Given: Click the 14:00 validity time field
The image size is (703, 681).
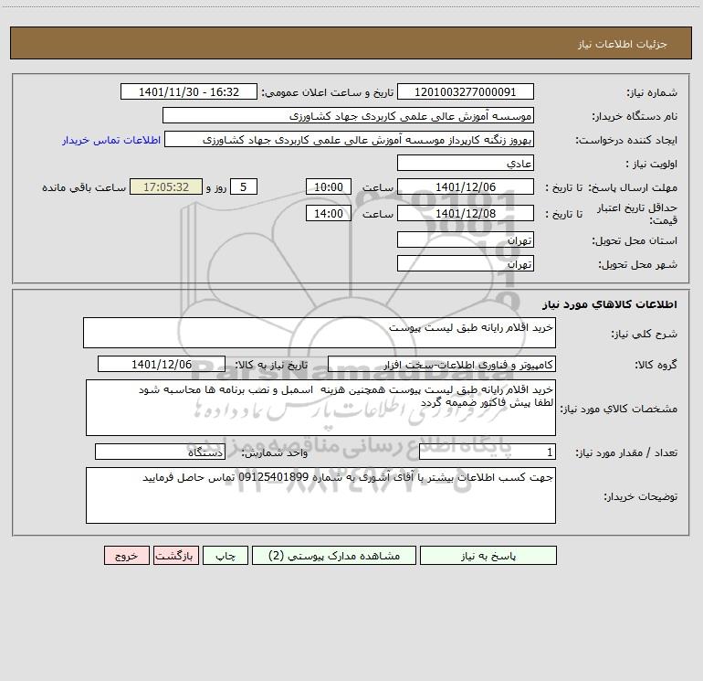Looking at the screenshot, I should pos(328,213).
